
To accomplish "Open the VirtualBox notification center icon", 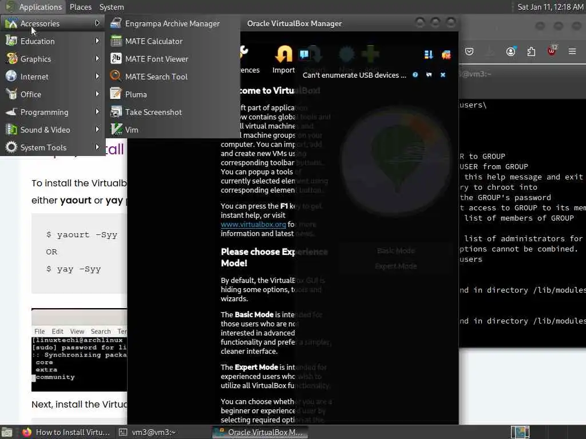I will [304, 54].
